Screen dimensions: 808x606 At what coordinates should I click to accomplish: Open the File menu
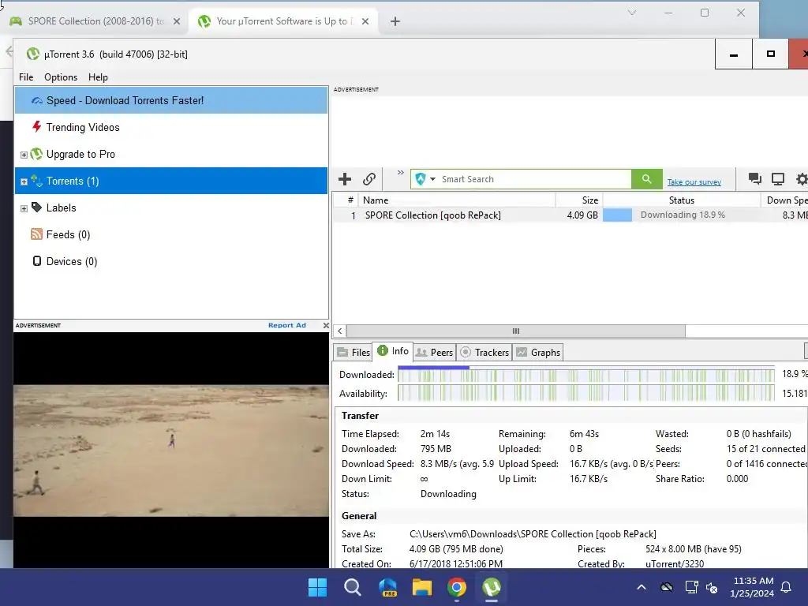[26, 77]
